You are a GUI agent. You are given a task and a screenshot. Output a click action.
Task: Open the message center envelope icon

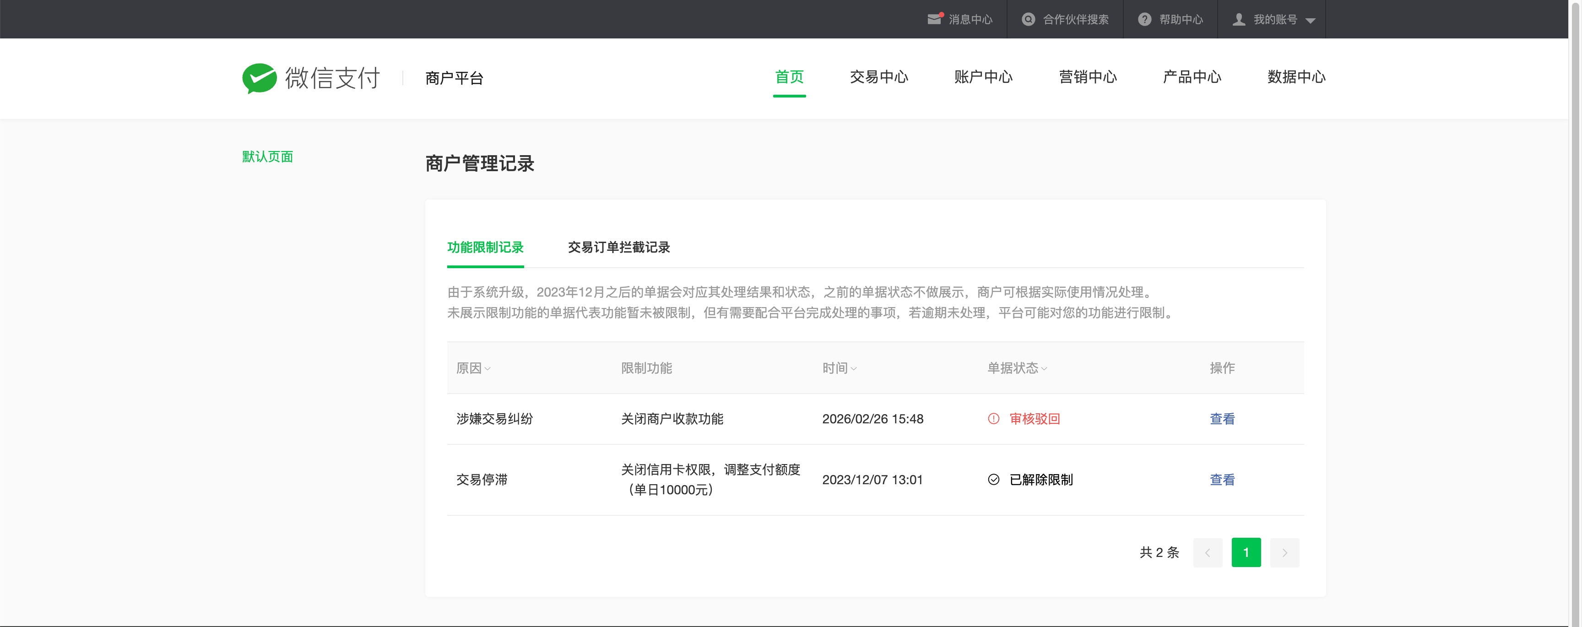click(934, 19)
